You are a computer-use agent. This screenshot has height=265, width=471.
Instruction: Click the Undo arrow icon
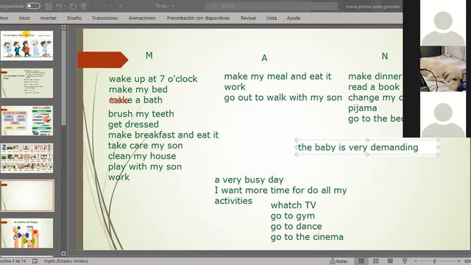(x=59, y=6)
